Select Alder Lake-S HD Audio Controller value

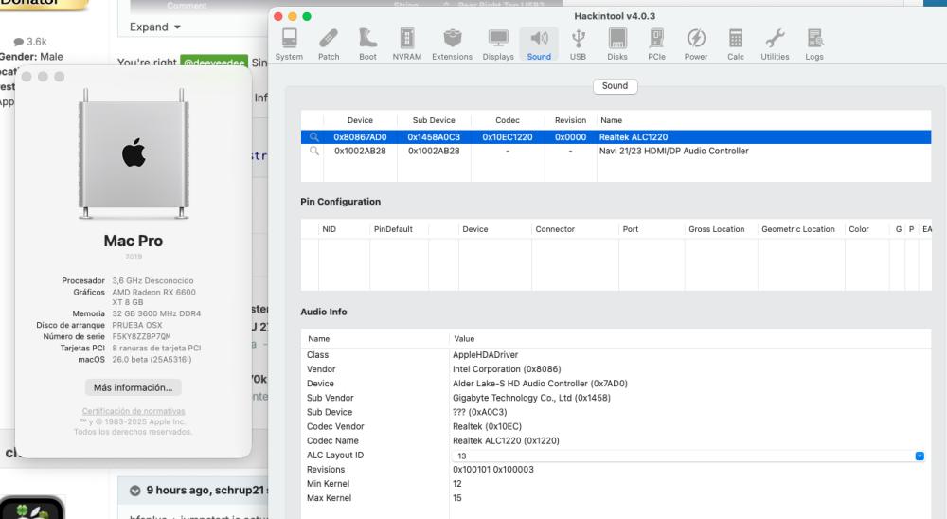540,384
